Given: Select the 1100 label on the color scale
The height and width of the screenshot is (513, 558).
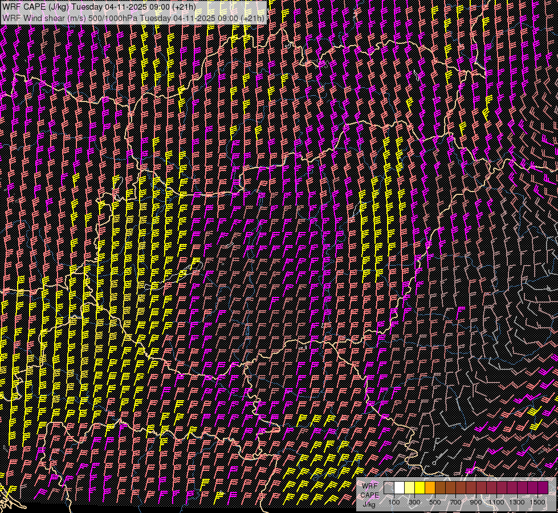Looking at the screenshot, I should pos(496,502).
